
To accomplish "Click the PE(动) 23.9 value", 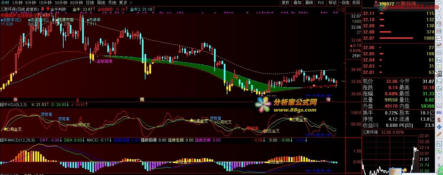I will click(x=429, y=125).
